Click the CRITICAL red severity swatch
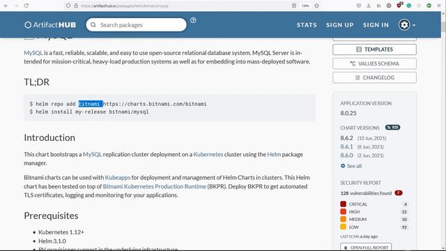446x251 pixels. point(344,204)
